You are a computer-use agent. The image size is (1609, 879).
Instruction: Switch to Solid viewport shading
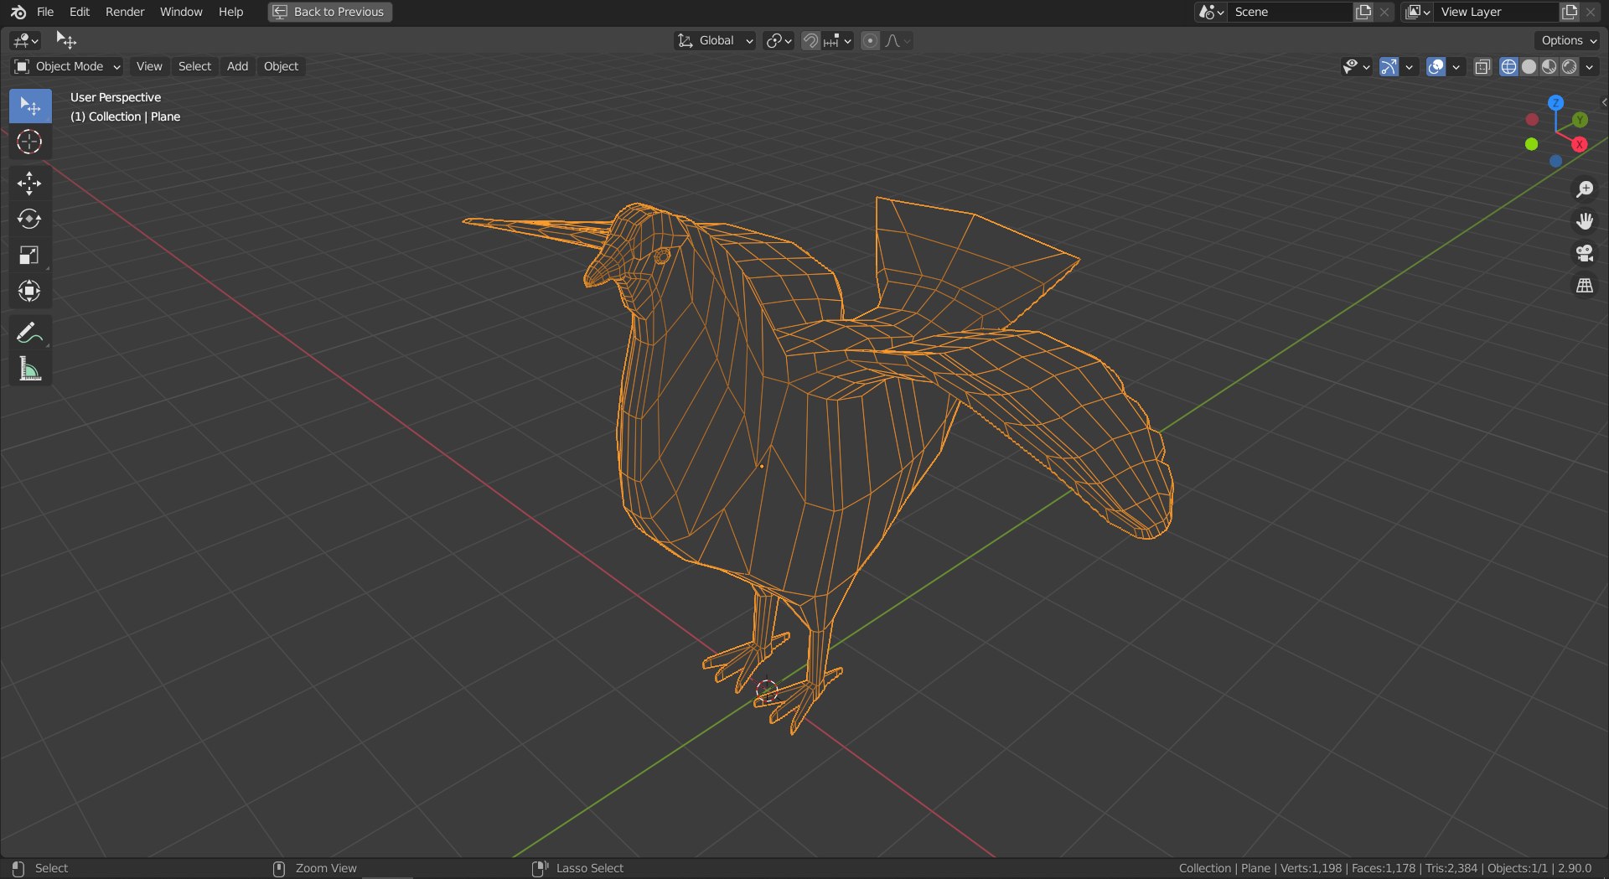1529,66
